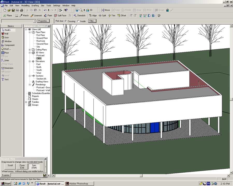This screenshot has width=233, height=186.
Task: Open the type selector dropdown
Action: coord(35,21)
